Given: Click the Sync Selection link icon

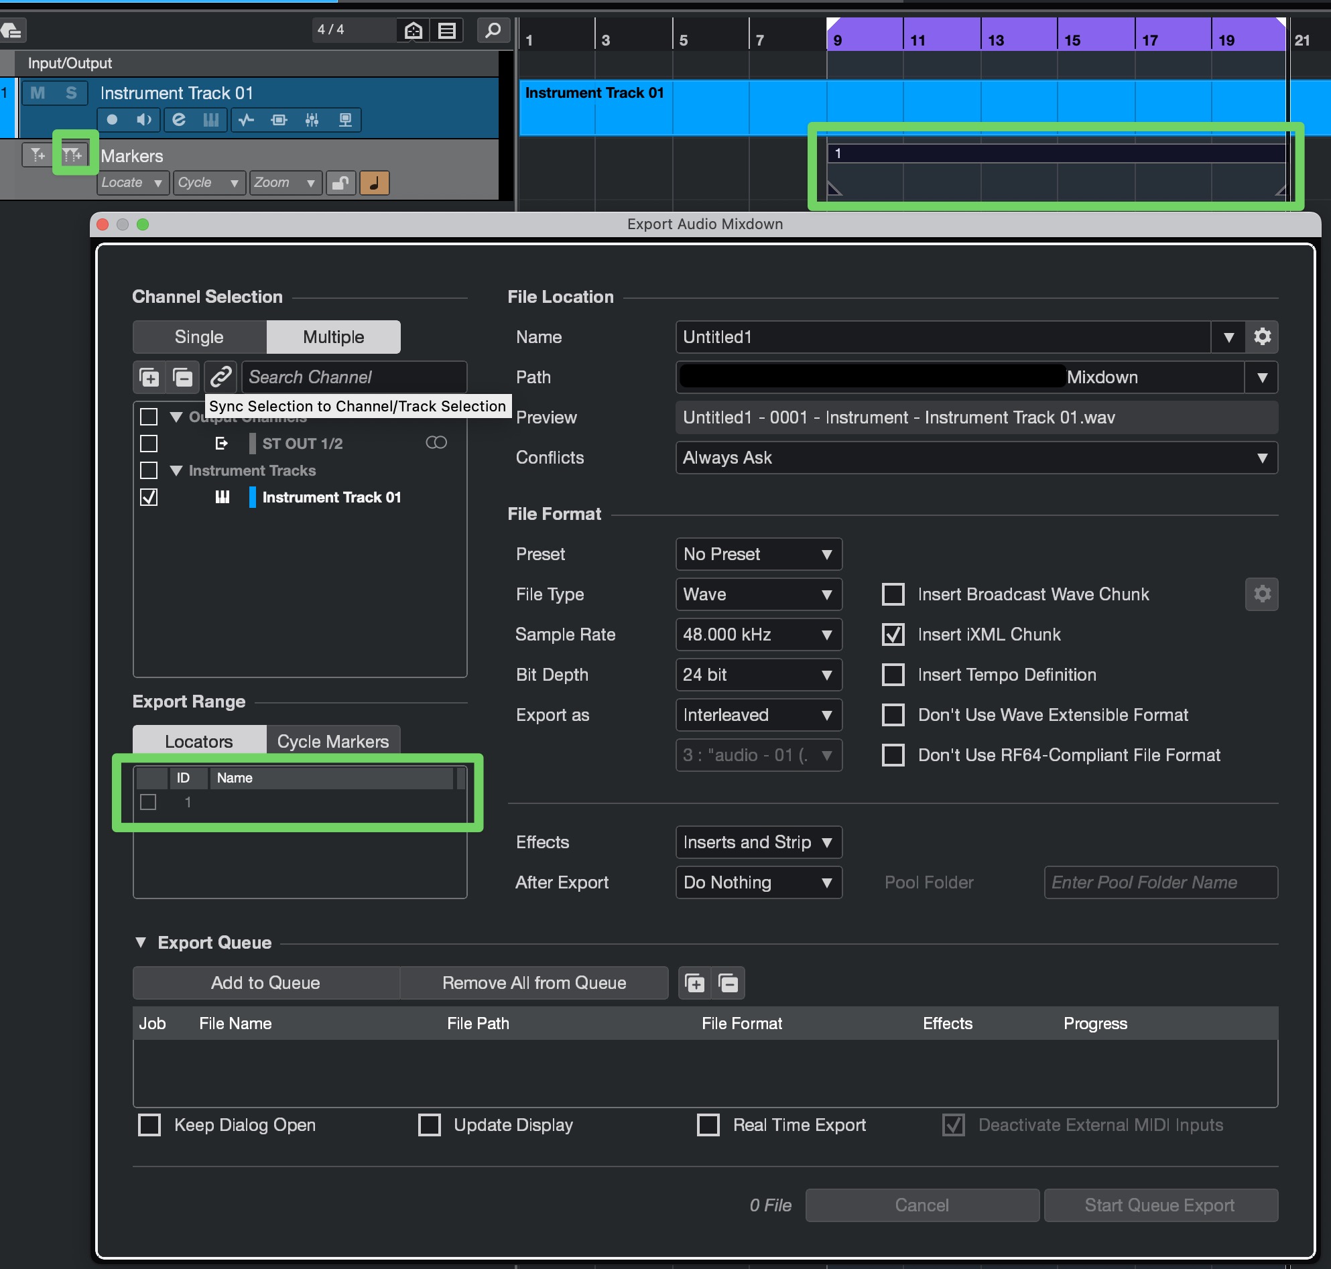Looking at the screenshot, I should [220, 377].
